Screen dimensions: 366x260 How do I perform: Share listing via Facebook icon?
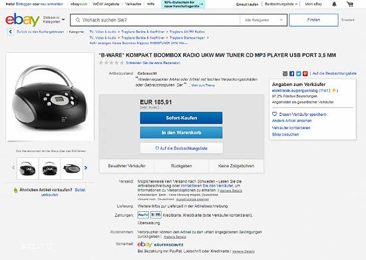pos(291,73)
